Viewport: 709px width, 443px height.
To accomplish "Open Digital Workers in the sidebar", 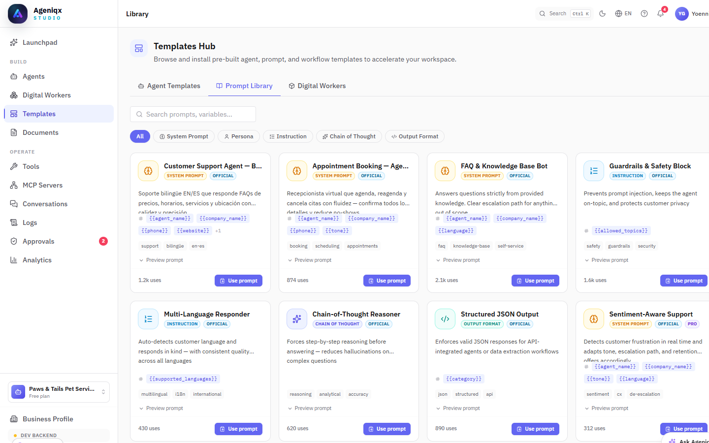I will pyautogui.click(x=59, y=95).
